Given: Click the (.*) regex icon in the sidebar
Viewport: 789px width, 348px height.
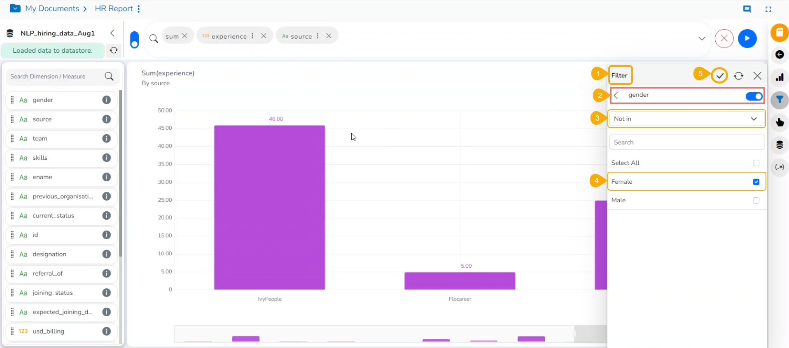Looking at the screenshot, I should pyautogui.click(x=780, y=167).
